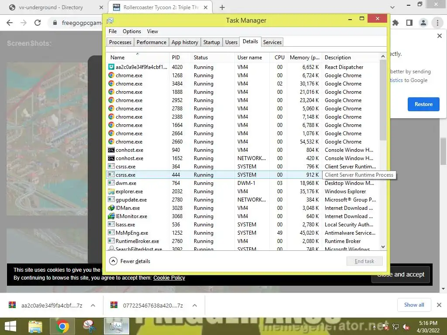Select the MsMpEng.exe process icon
Screen dimensions: 447x335
(x=111, y=233)
